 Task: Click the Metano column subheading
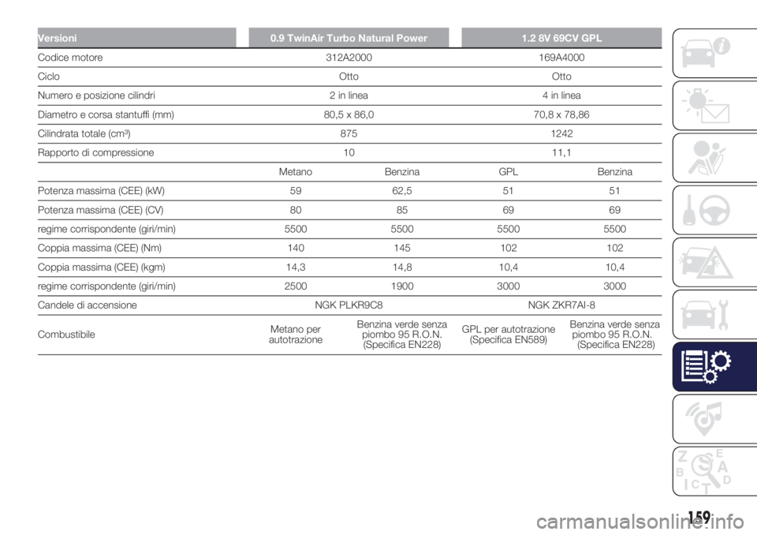pyautogui.click(x=296, y=170)
